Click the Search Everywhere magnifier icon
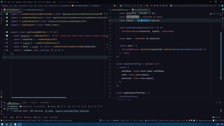 point(219,6)
